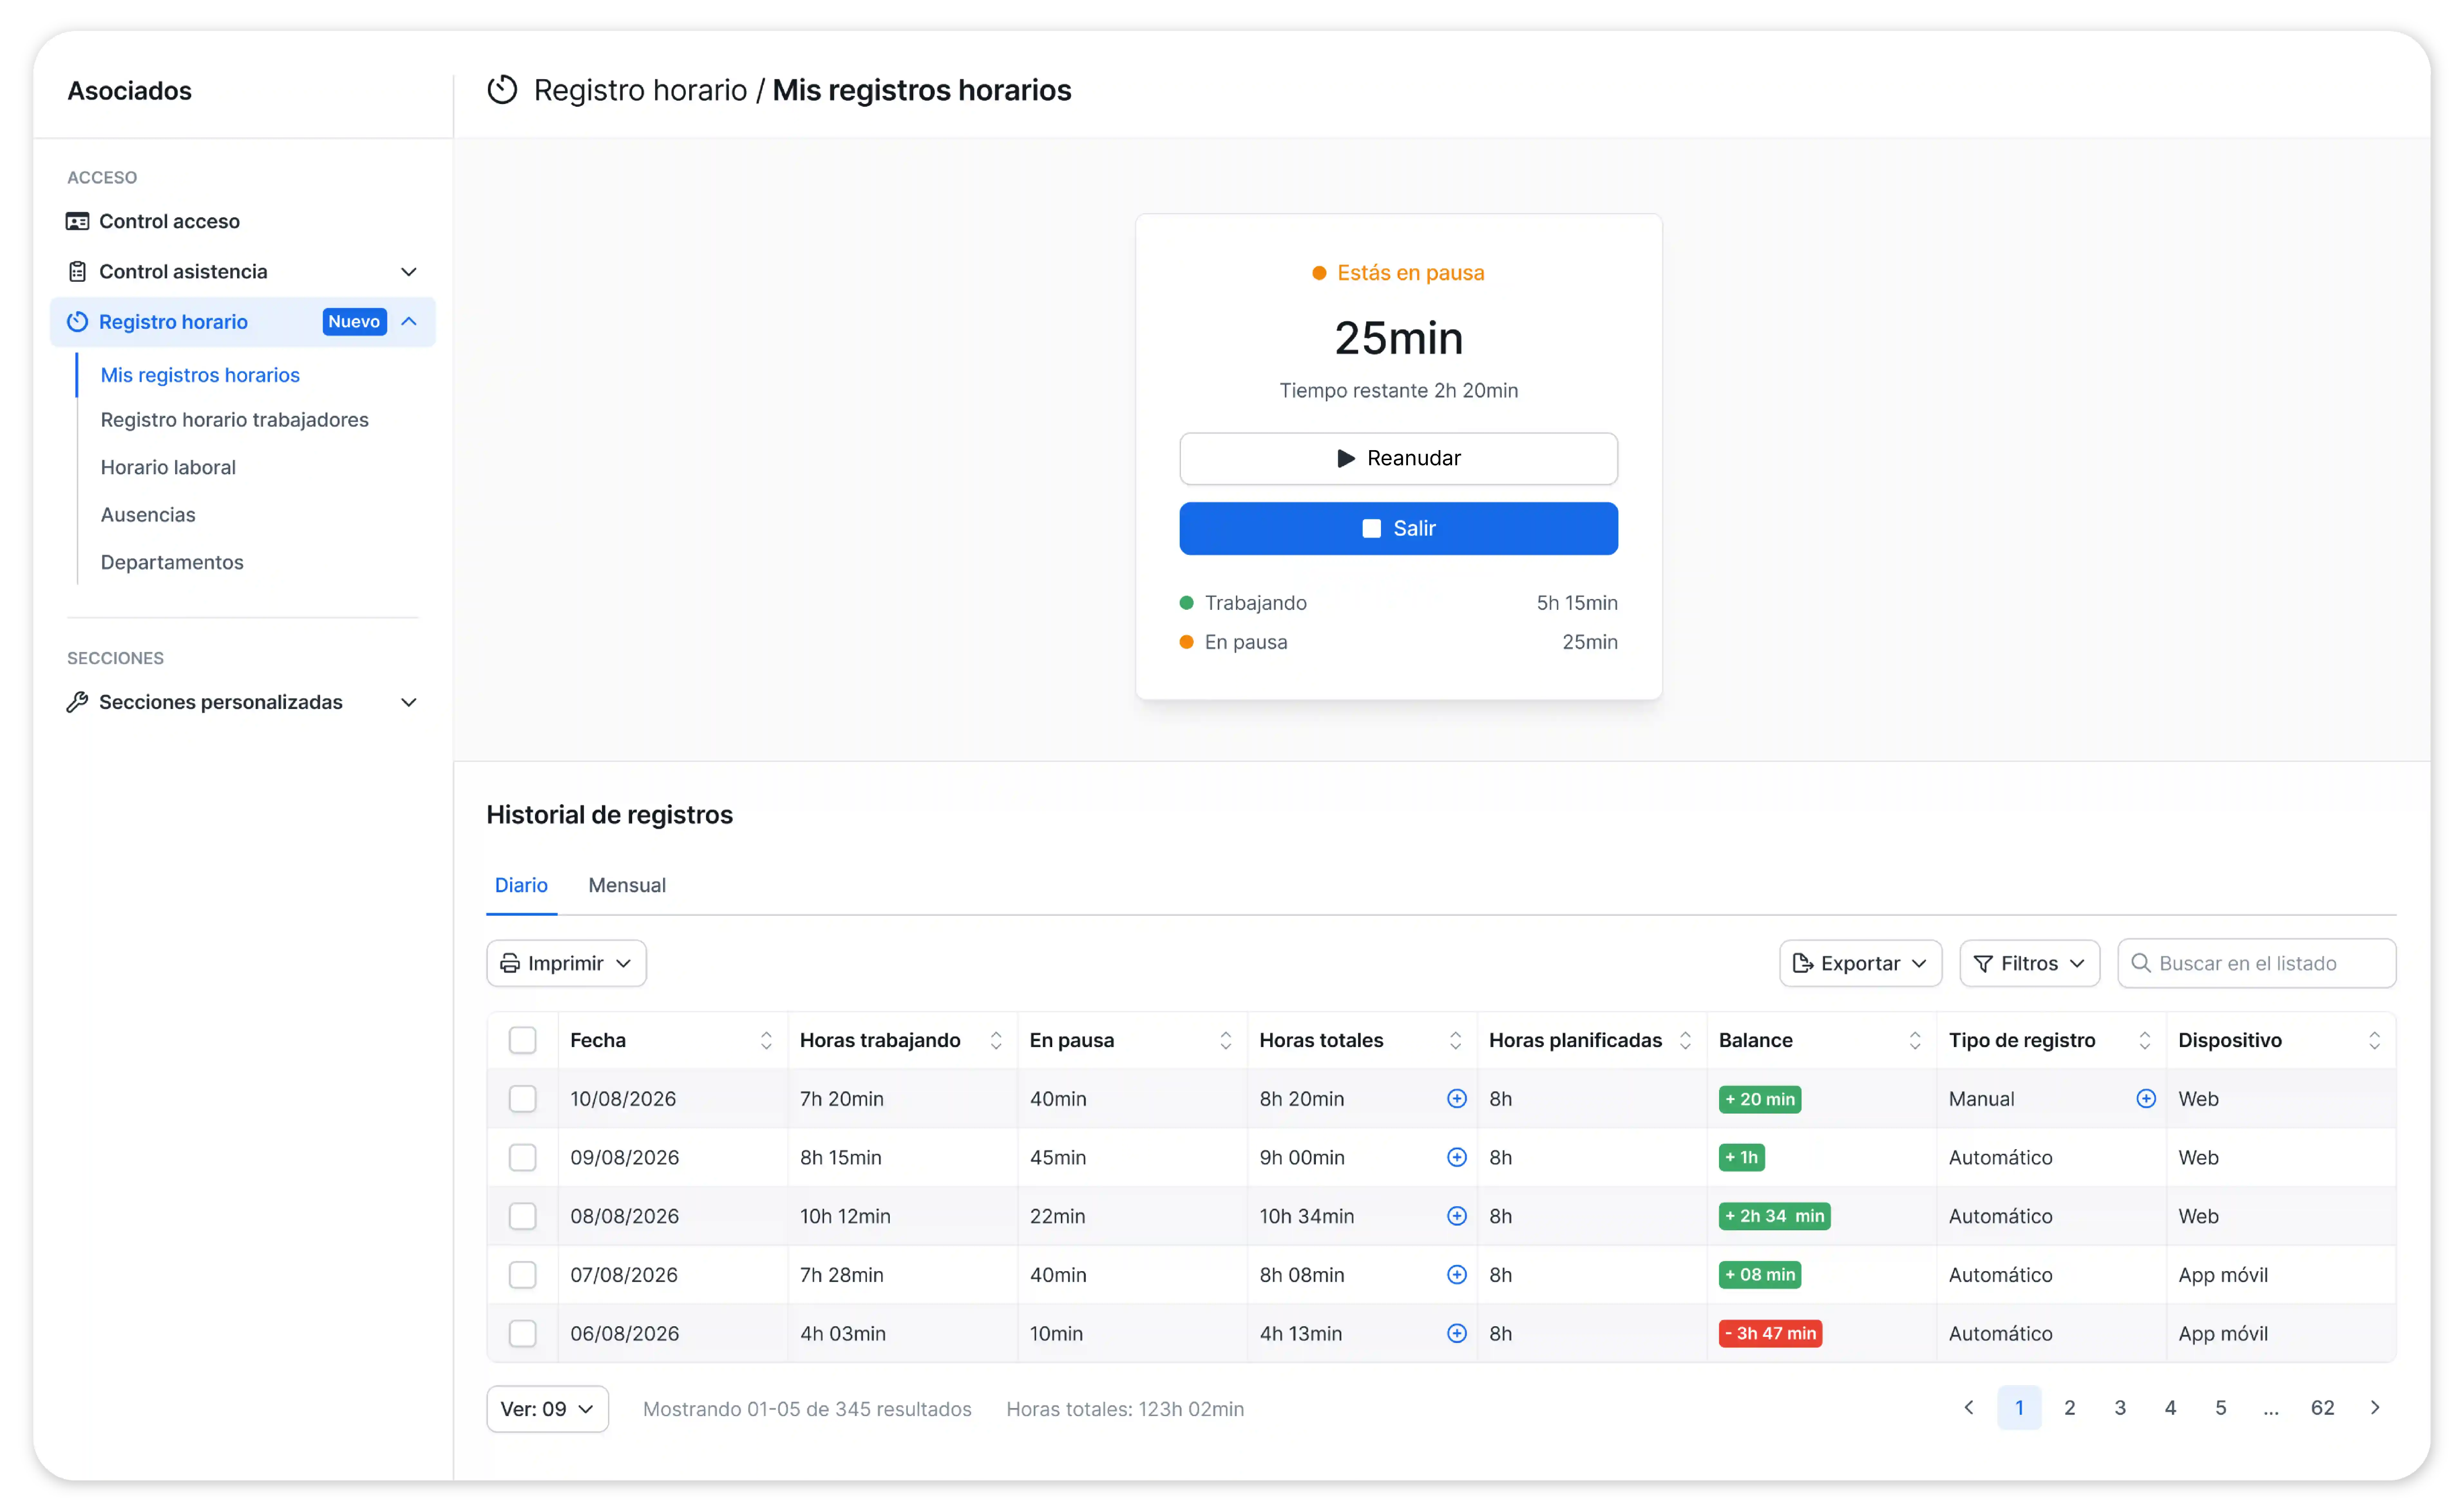Switch to the Diario tab
The width and height of the screenshot is (2464, 1512).
[521, 886]
